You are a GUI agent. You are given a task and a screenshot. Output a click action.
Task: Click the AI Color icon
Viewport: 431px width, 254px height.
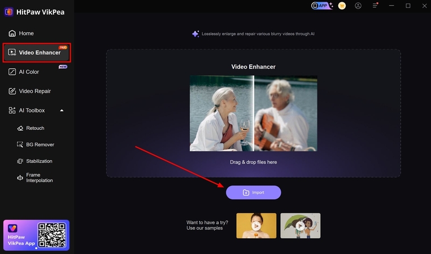point(12,72)
